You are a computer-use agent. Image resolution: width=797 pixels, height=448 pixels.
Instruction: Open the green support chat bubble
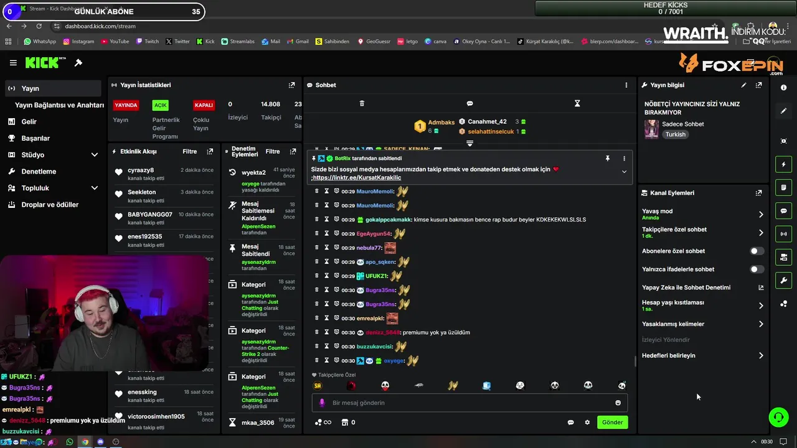(x=778, y=417)
